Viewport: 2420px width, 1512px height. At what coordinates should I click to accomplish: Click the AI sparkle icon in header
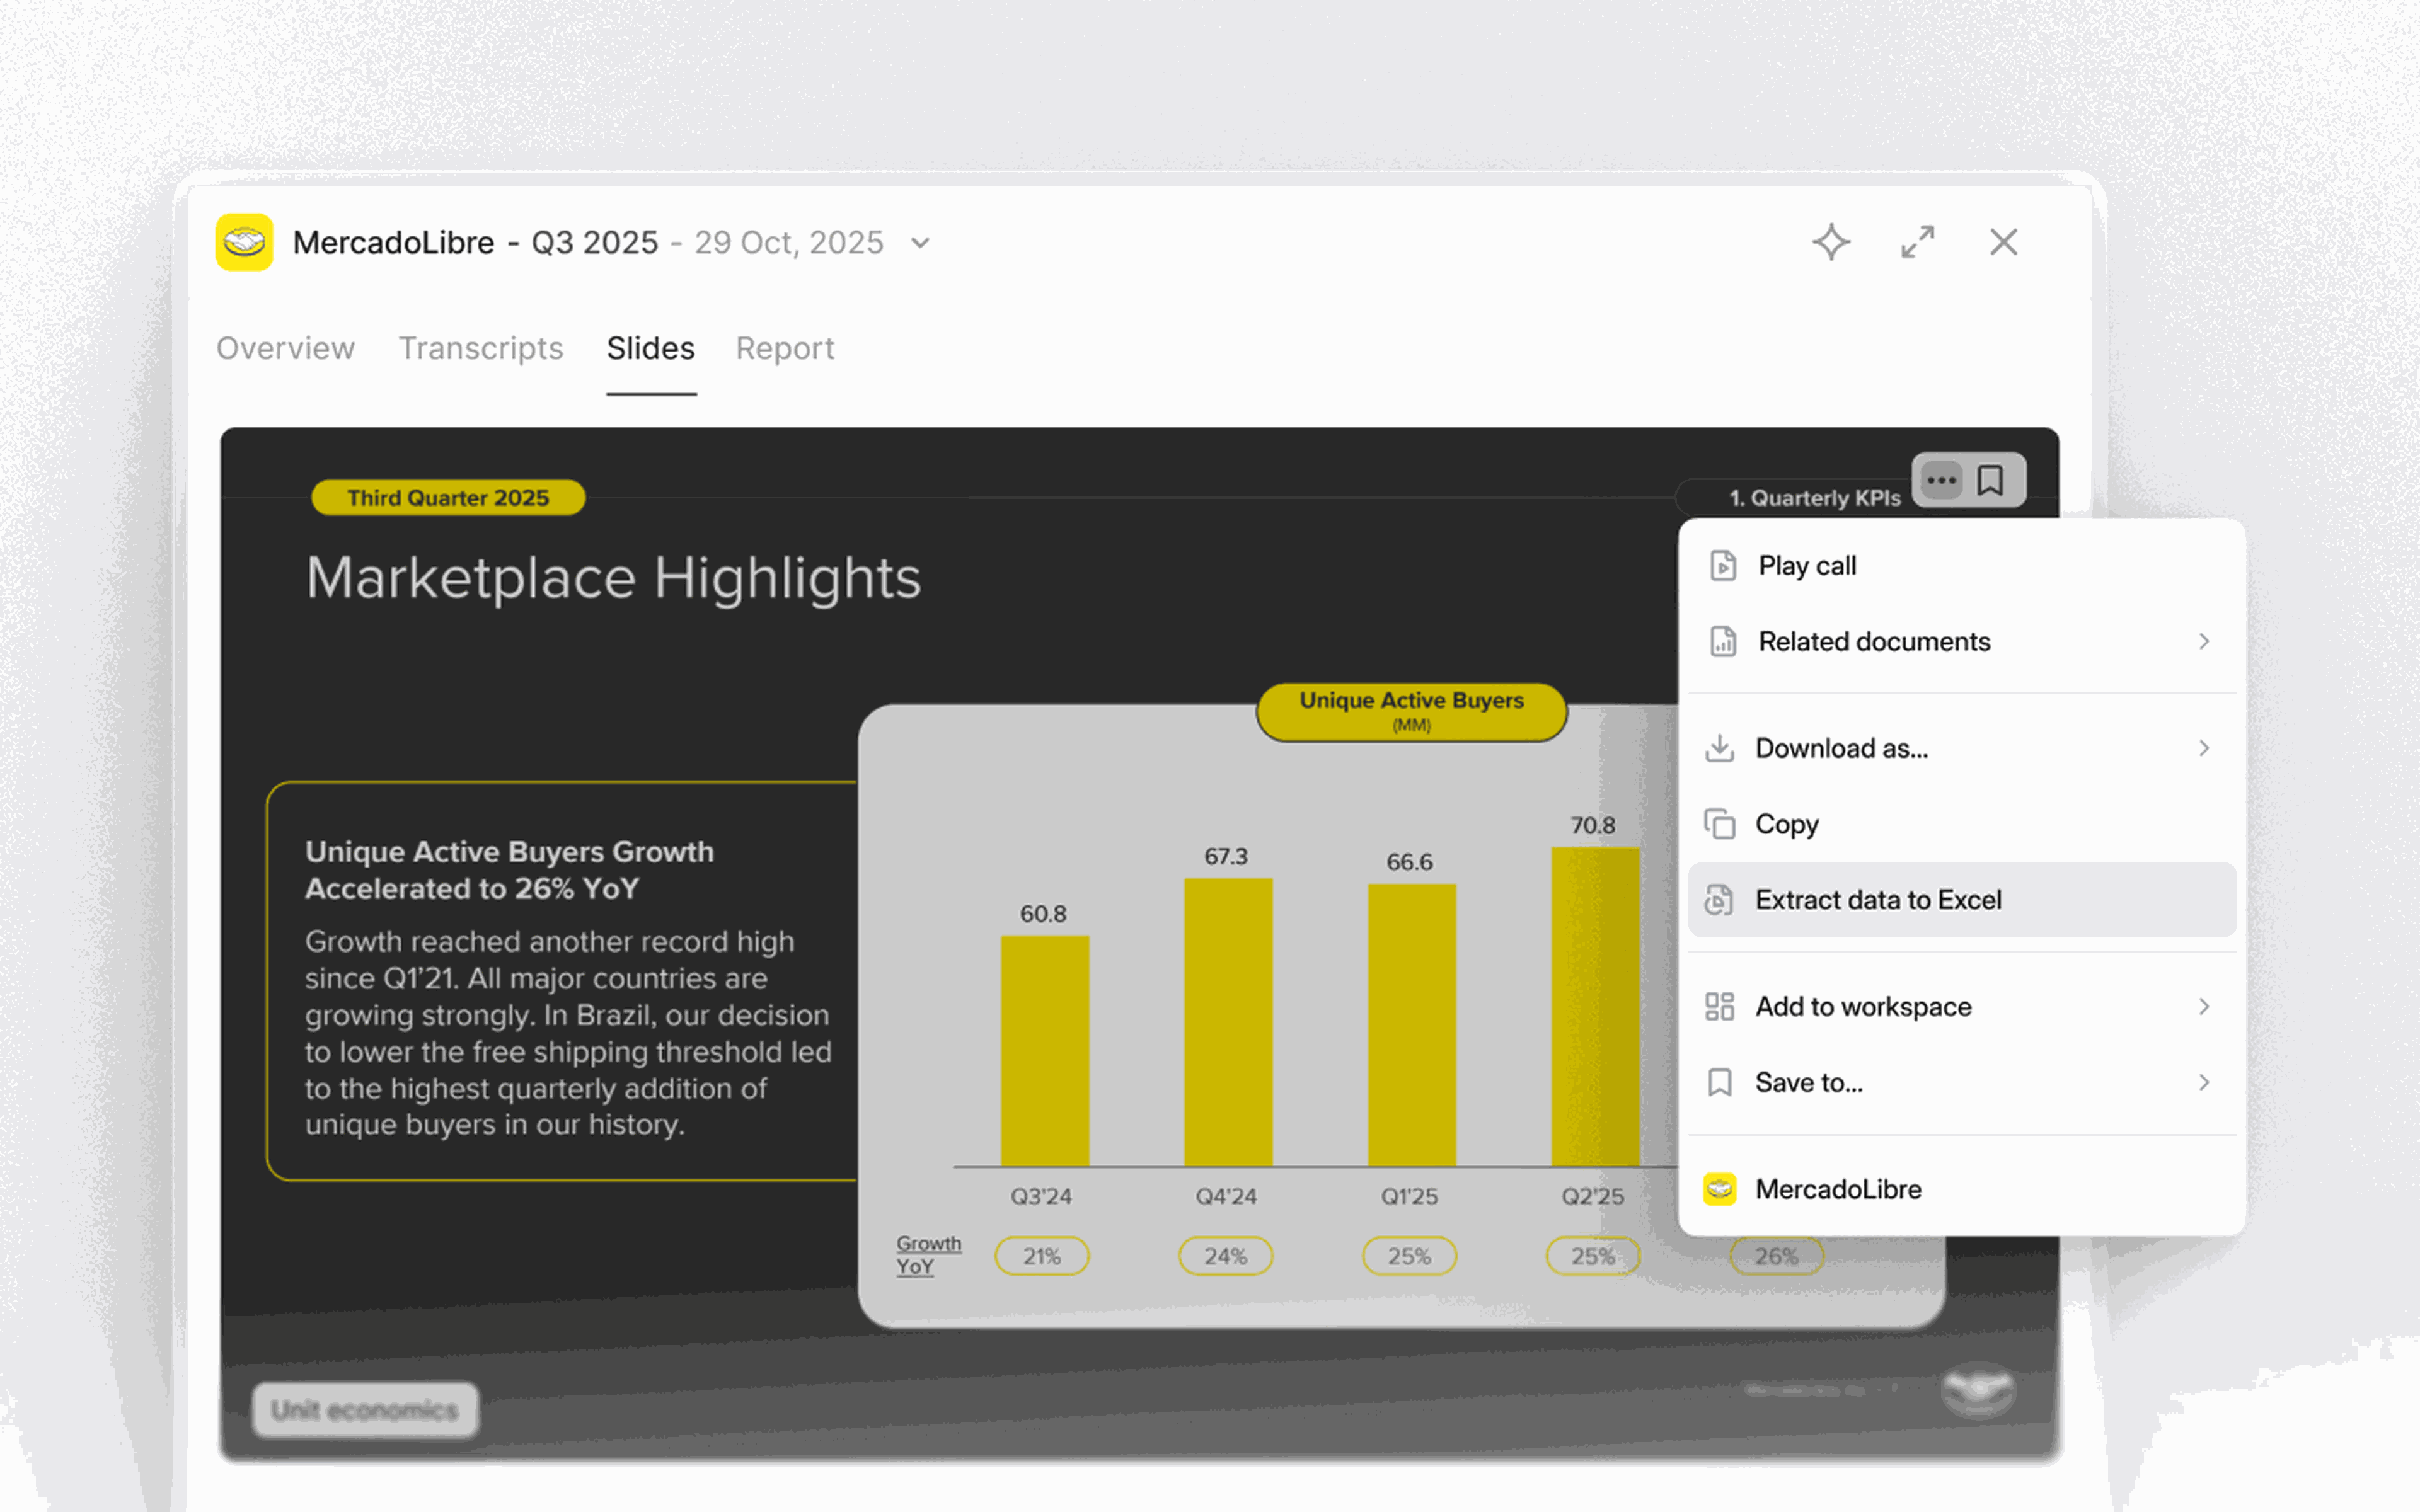[1831, 242]
